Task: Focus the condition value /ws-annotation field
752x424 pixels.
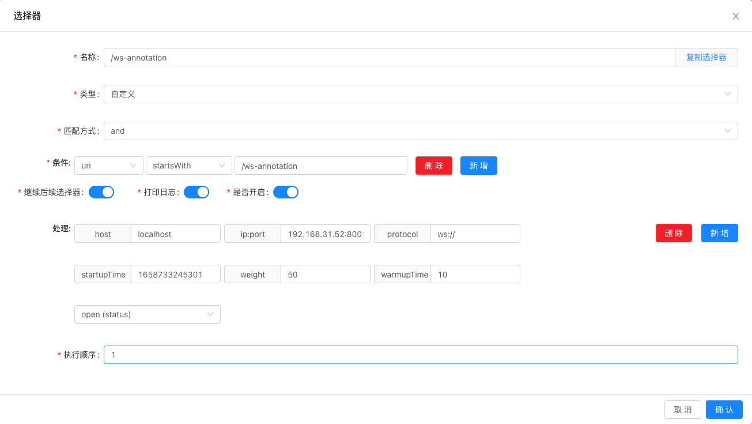Action: pyautogui.click(x=320, y=166)
